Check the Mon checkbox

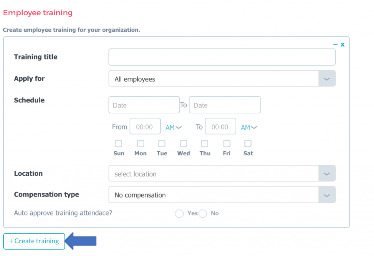140,143
